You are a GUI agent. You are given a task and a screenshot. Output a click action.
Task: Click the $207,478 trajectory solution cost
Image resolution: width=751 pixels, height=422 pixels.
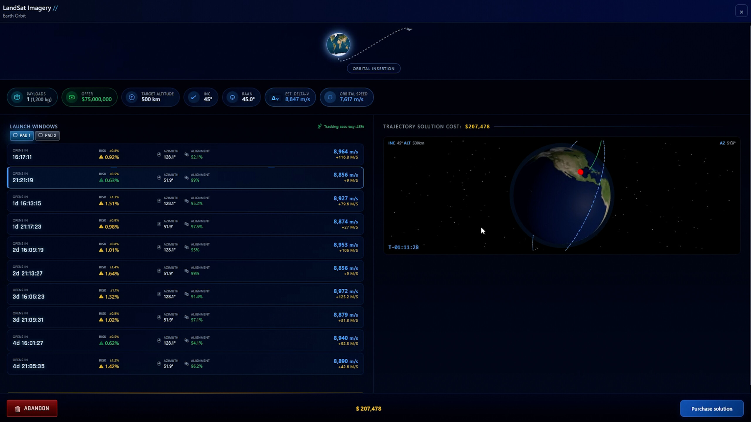(477, 127)
